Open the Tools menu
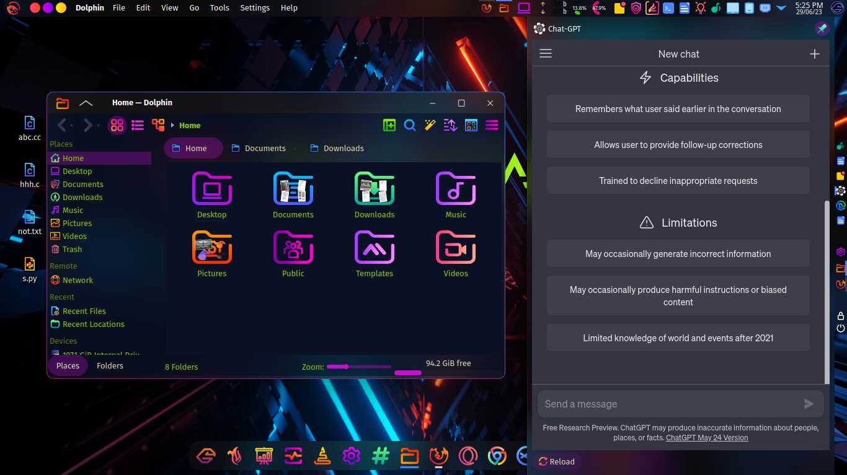847x475 pixels. point(220,8)
